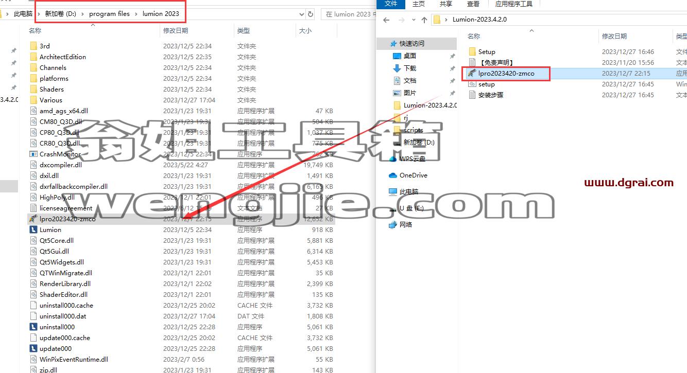Click the dxcompiler.dll file name
Screen dimensions: 687x373
pos(61,165)
